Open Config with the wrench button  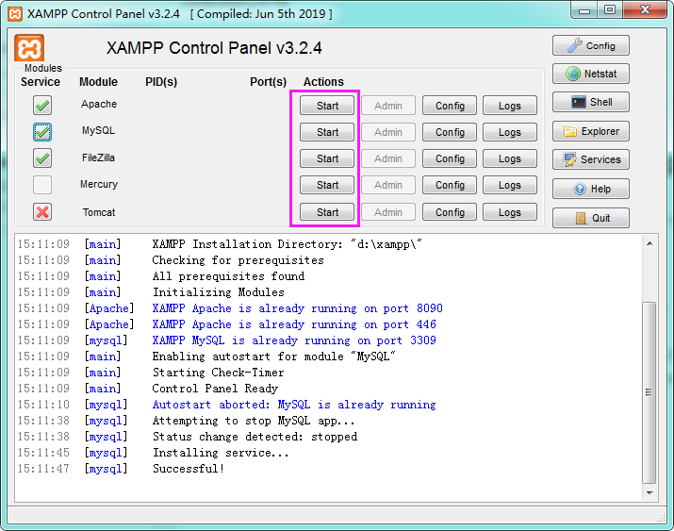pyautogui.click(x=591, y=45)
